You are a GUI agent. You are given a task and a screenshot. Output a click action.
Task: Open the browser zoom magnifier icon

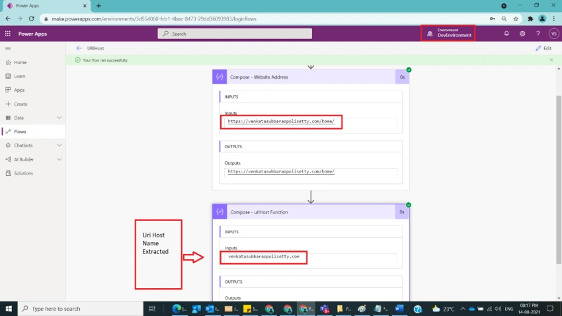504,19
